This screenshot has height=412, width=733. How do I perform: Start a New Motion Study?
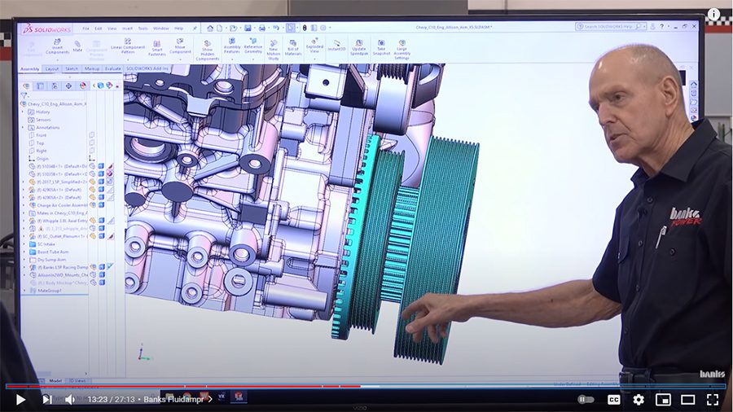(274, 50)
